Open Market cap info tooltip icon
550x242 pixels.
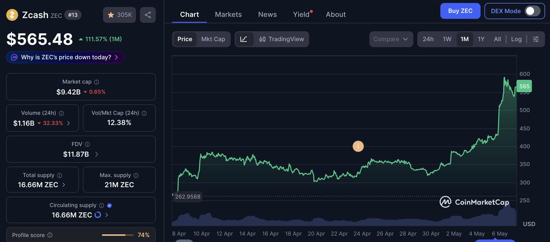tap(96, 82)
